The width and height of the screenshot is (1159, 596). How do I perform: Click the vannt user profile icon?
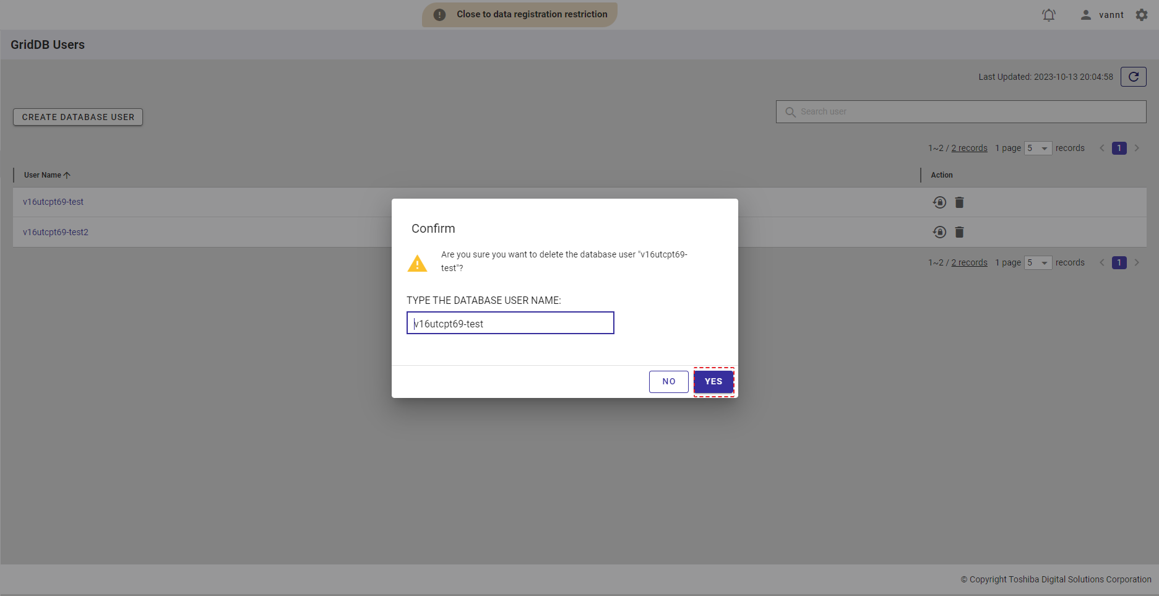(x=1086, y=15)
